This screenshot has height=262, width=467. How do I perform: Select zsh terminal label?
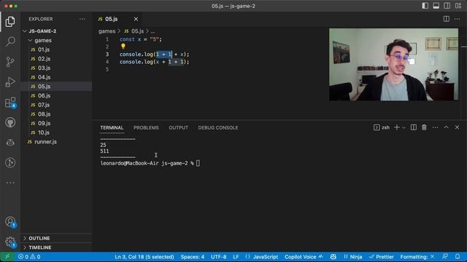click(x=382, y=127)
